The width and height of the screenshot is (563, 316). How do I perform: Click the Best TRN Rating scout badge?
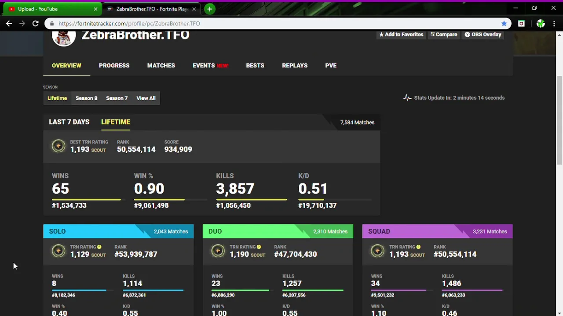click(x=58, y=146)
